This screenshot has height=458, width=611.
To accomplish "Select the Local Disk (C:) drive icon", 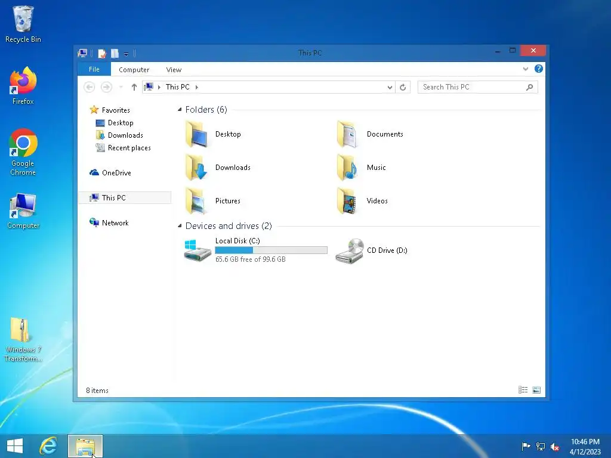I will tap(198, 250).
